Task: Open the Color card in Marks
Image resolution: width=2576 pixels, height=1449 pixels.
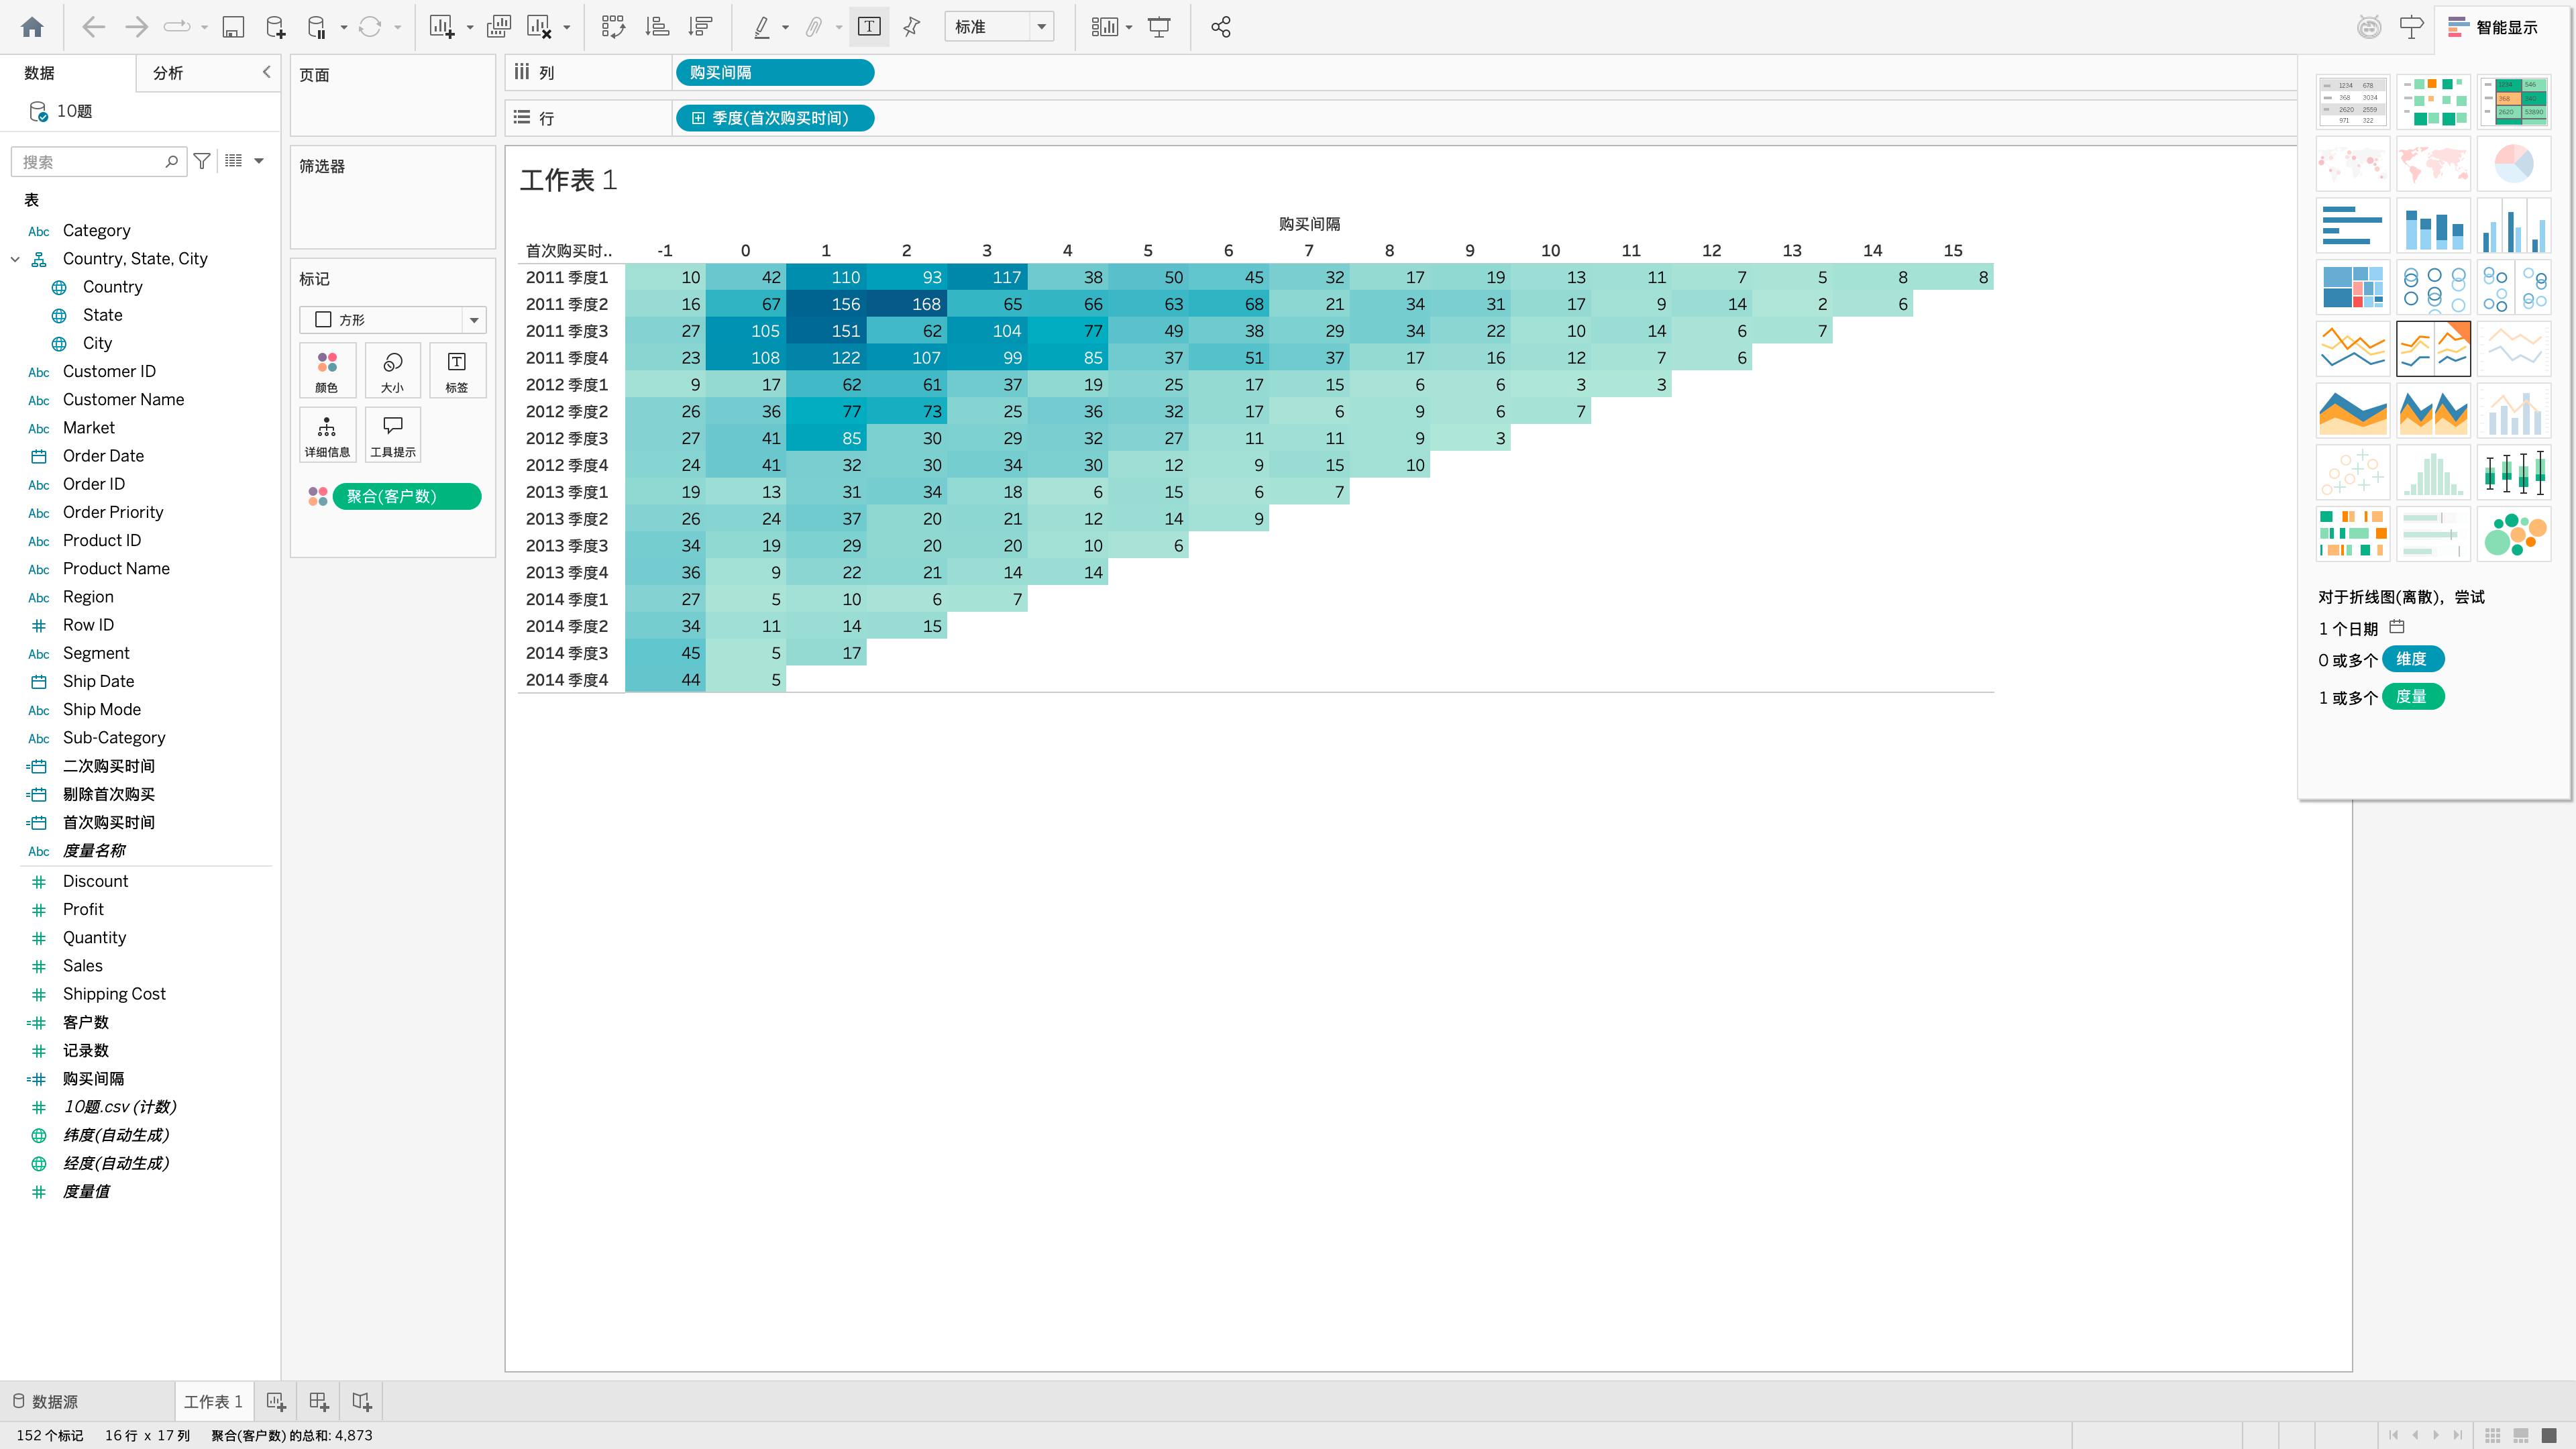Action: [x=327, y=371]
